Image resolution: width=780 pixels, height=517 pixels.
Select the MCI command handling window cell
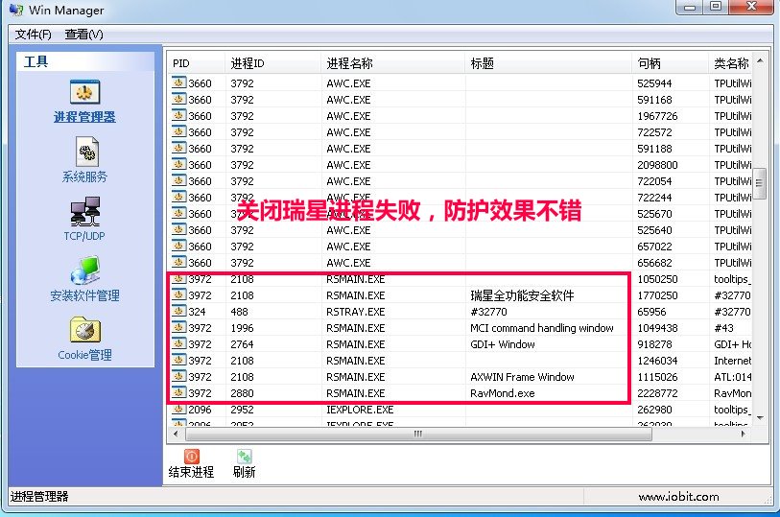(542, 328)
